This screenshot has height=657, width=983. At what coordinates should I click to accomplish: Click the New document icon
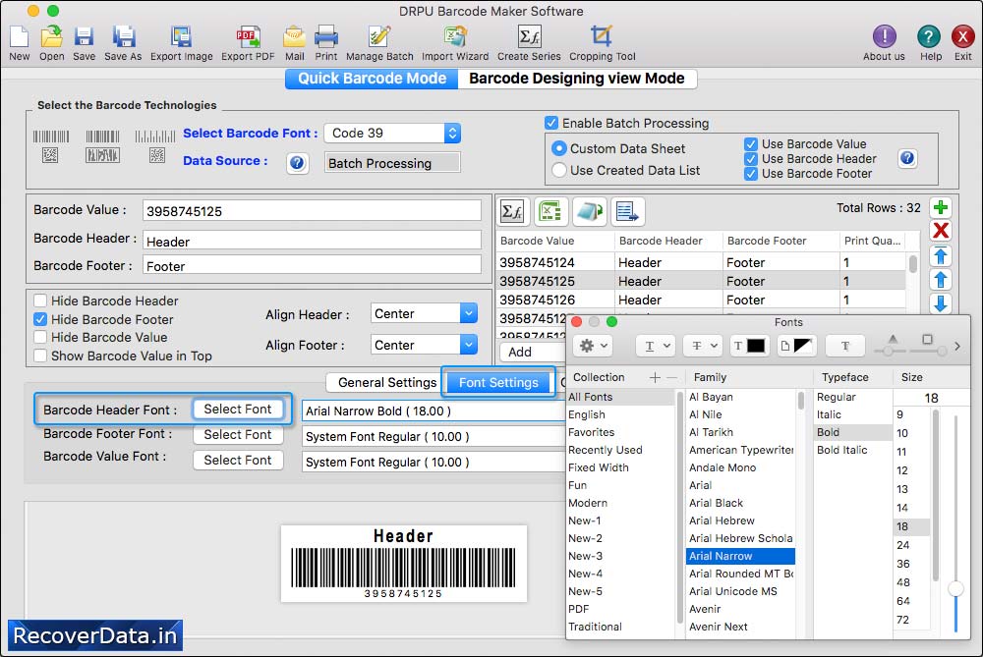(x=20, y=36)
